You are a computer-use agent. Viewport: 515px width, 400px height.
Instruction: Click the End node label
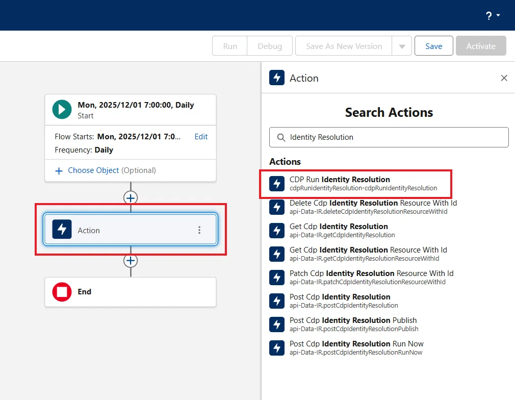click(85, 291)
